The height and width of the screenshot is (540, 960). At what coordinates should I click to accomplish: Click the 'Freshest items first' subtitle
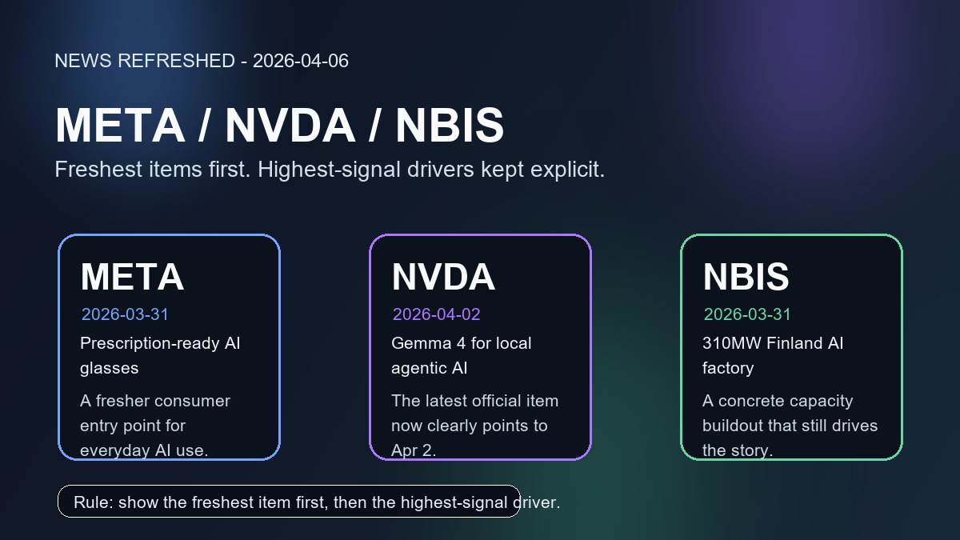click(329, 170)
